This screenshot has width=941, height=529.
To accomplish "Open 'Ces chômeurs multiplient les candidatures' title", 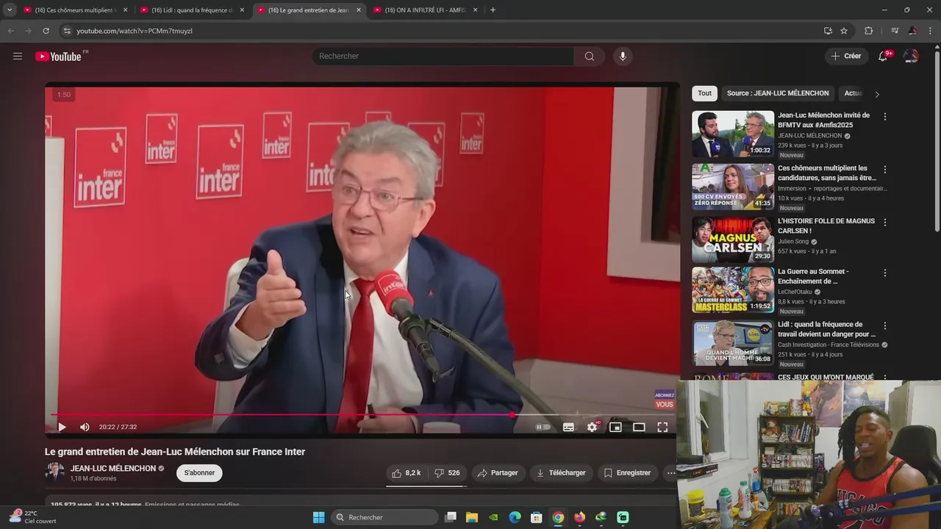I will tap(827, 173).
